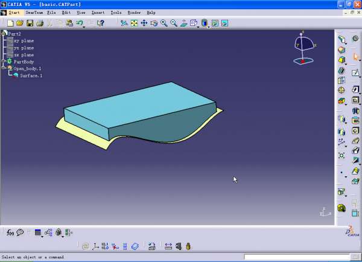Click the New document icon
This screenshot has height=262, width=362.
10,24
